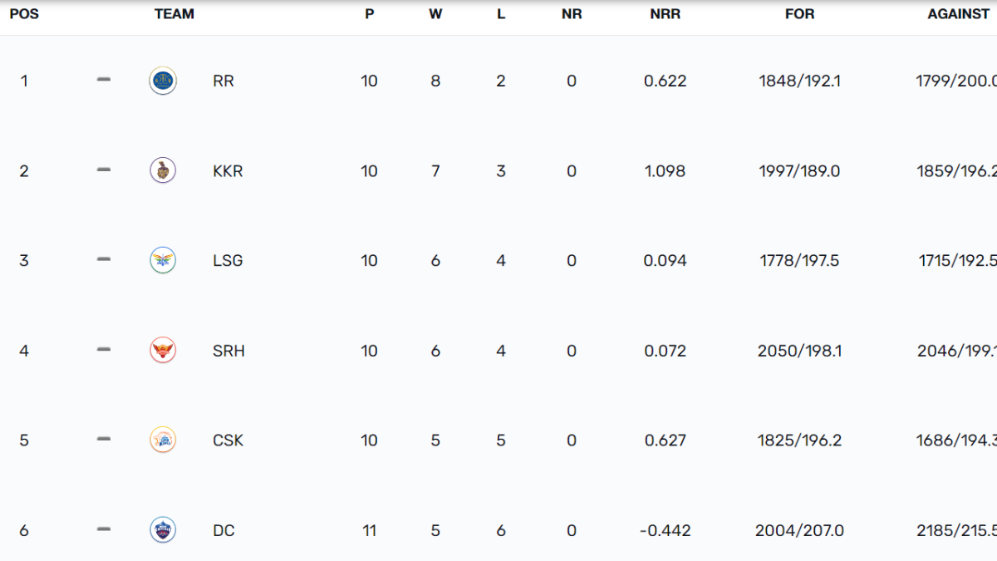
Task: Click the Sunrisers Hyderabad team logo
Action: coord(163,350)
